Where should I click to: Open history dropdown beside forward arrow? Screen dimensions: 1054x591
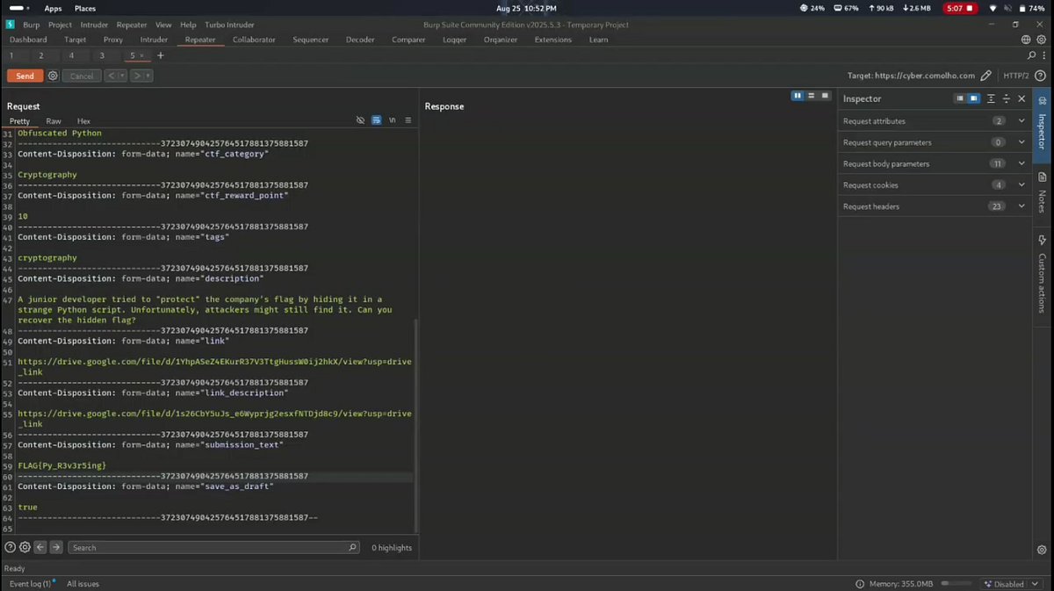(148, 76)
